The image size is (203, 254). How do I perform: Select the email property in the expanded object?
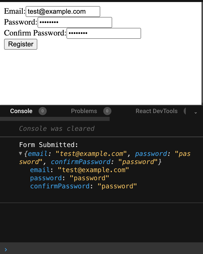click(x=79, y=170)
